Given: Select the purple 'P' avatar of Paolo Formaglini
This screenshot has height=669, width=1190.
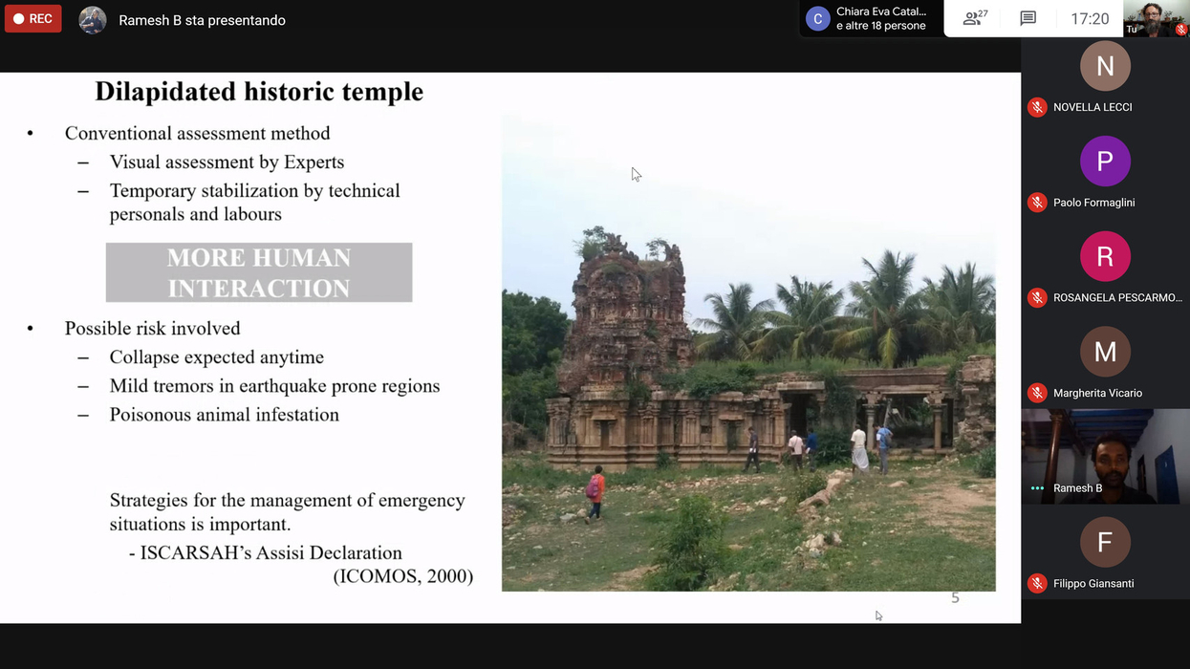Looking at the screenshot, I should pos(1105,162).
